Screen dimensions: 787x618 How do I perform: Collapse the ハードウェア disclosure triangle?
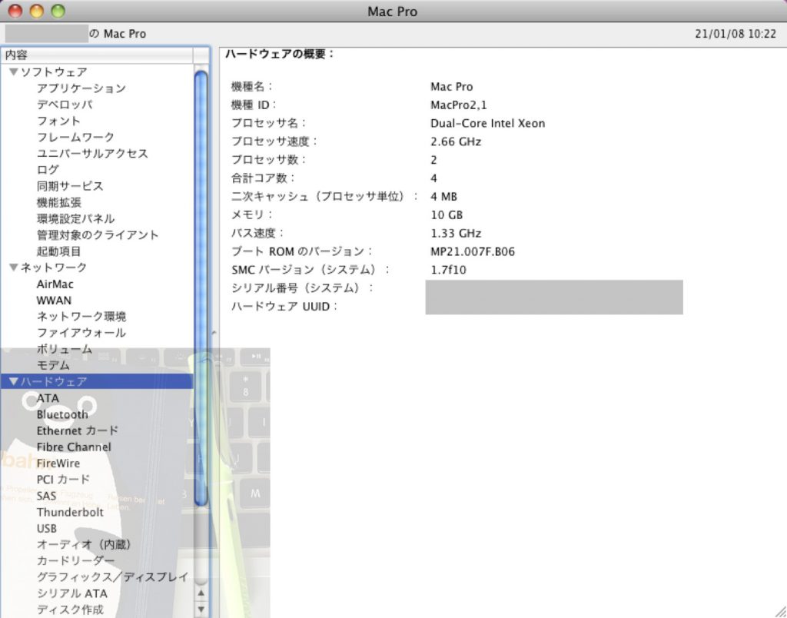14,381
